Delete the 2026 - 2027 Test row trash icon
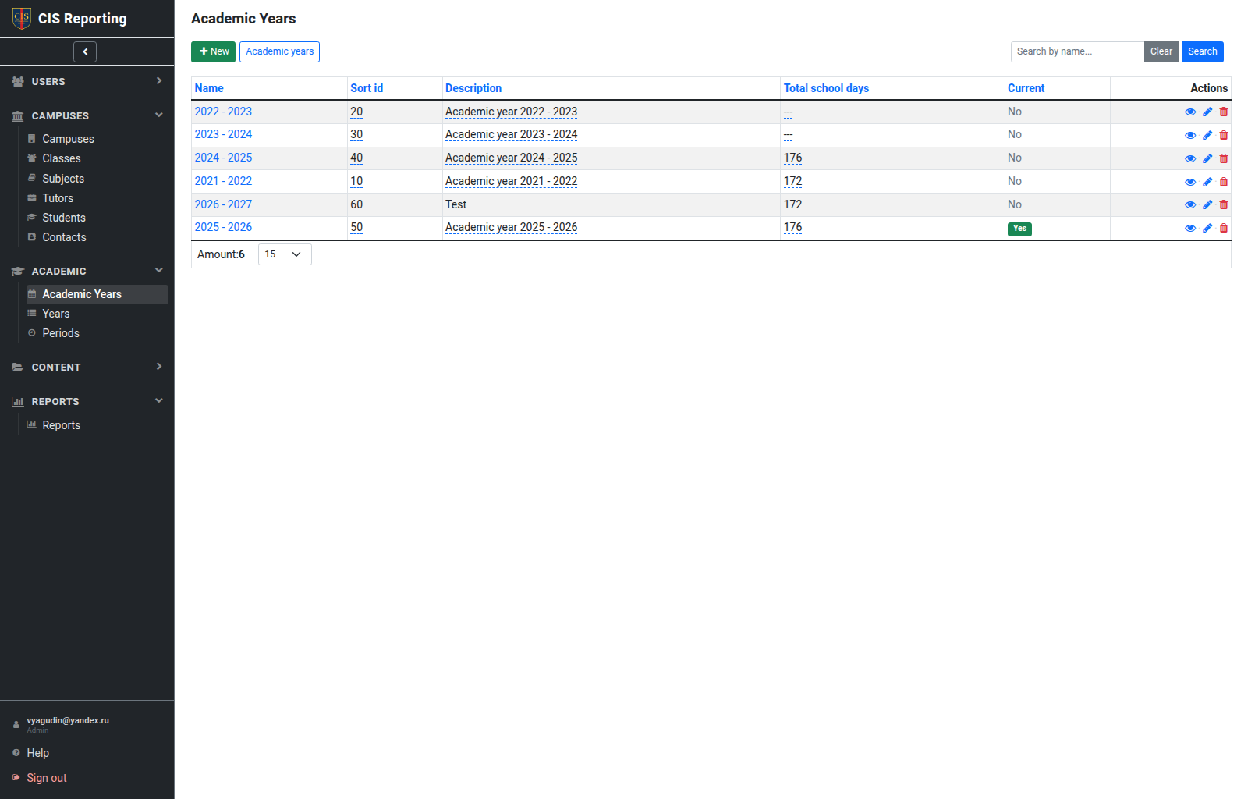 (x=1224, y=205)
